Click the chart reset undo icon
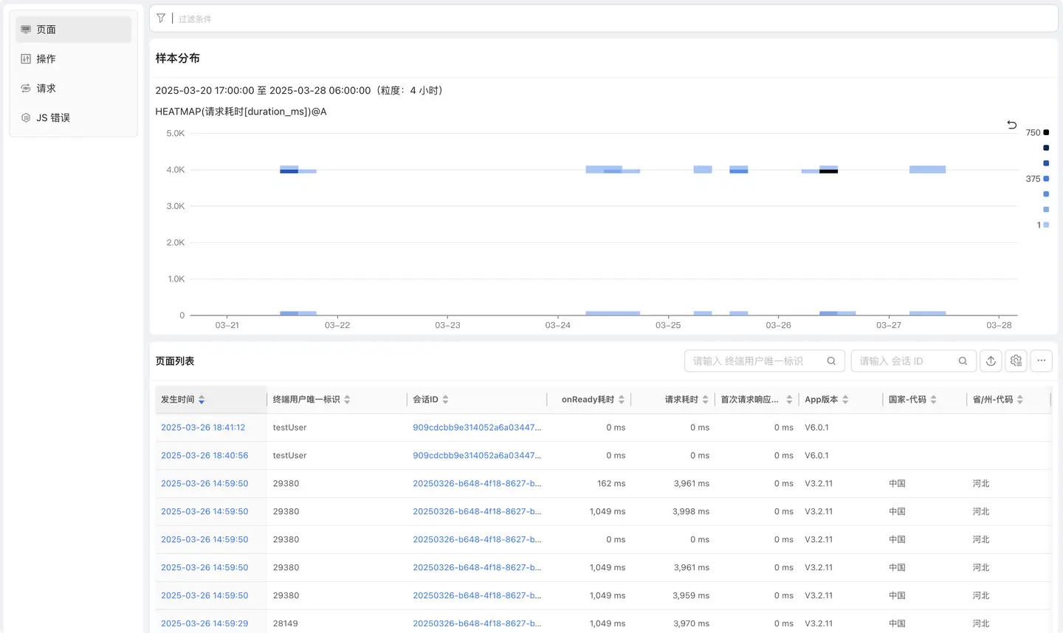This screenshot has width=1063, height=633. [x=1012, y=125]
